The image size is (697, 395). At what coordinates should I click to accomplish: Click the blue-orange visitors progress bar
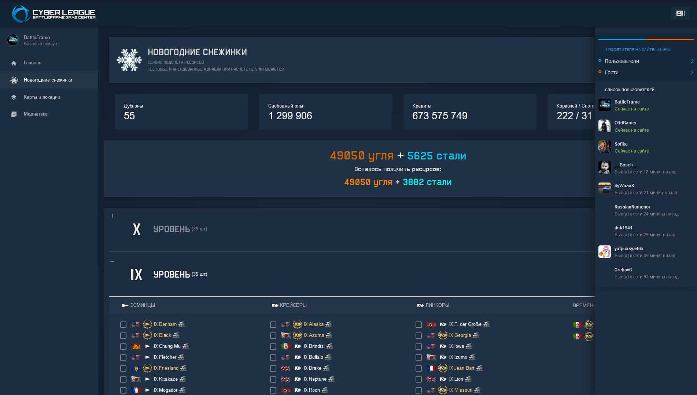coord(646,39)
